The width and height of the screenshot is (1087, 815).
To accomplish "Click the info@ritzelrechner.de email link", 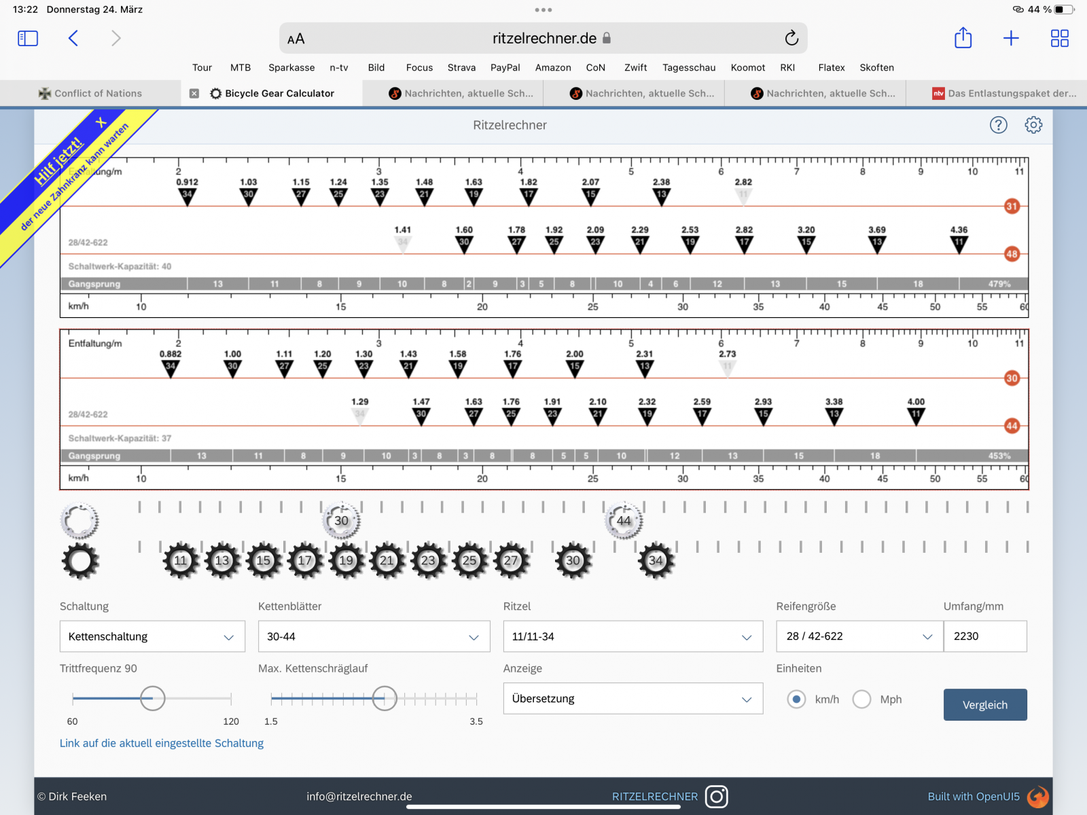I will click(x=359, y=796).
